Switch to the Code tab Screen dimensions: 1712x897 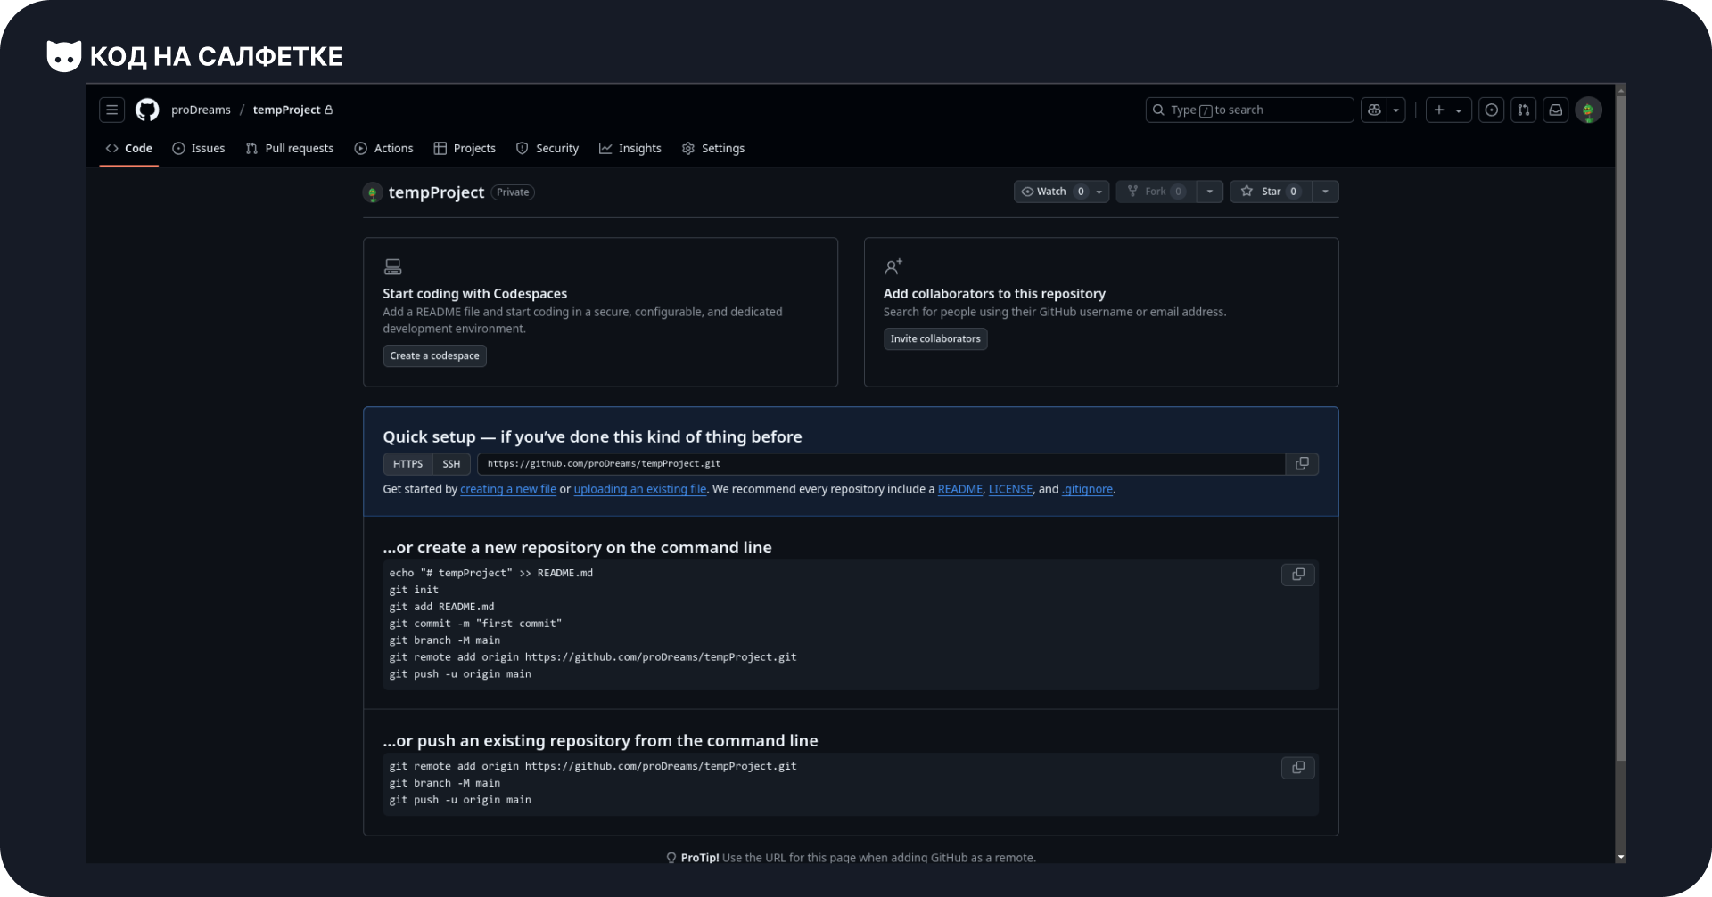click(129, 148)
